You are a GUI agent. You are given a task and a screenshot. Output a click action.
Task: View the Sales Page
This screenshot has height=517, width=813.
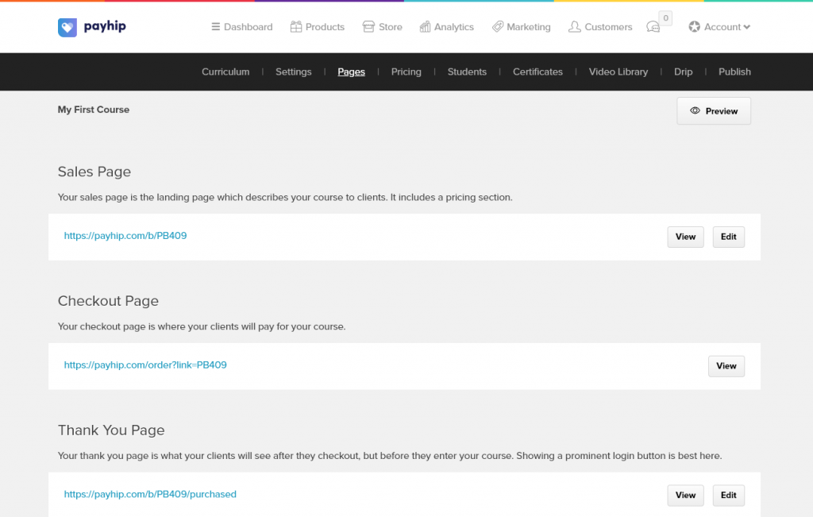pos(685,237)
